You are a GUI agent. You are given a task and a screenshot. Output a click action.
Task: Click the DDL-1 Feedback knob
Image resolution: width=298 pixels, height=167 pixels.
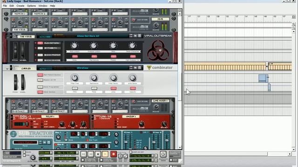pyautogui.click(x=62, y=124)
